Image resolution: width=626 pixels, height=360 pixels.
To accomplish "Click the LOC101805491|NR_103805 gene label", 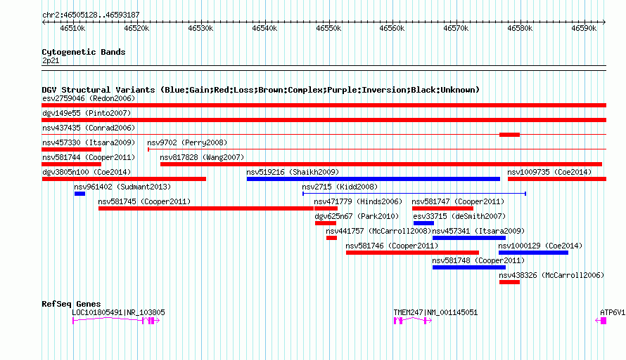I will [119, 312].
